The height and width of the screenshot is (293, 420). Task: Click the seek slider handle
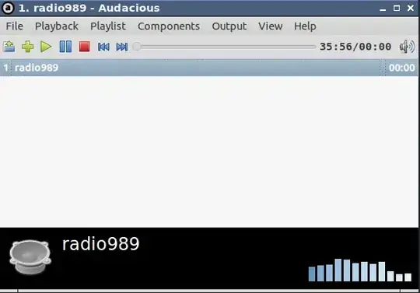137,47
